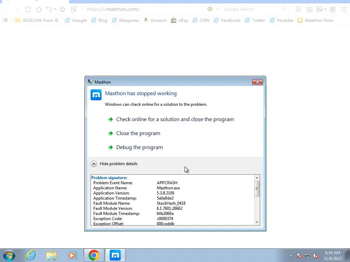
Task: Click the search engine icon beside address bar
Action: [x=210, y=9]
